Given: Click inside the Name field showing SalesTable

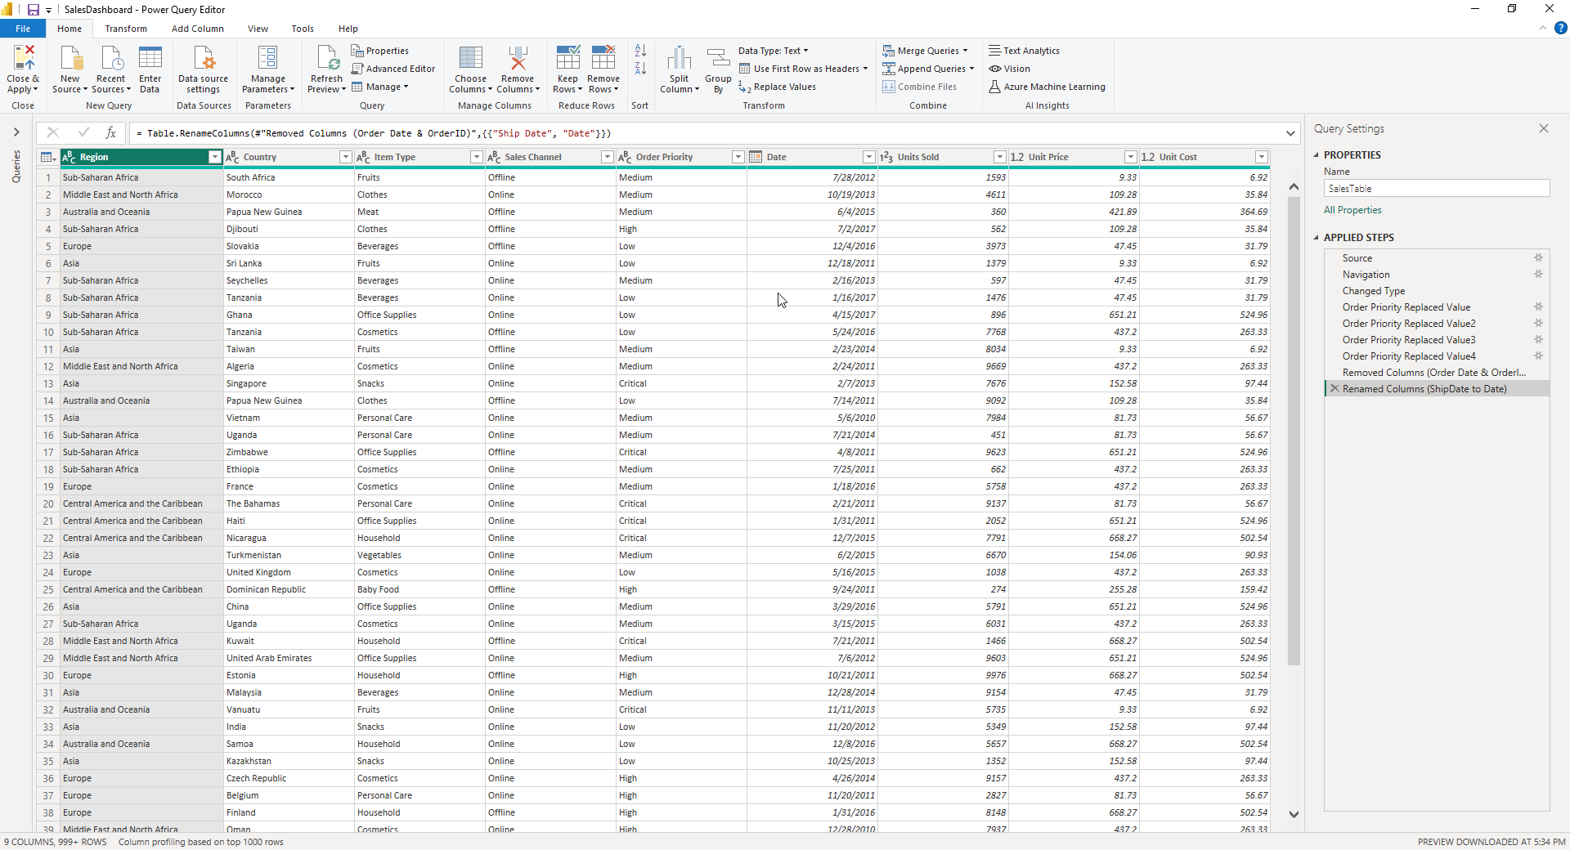Looking at the screenshot, I should (x=1436, y=188).
